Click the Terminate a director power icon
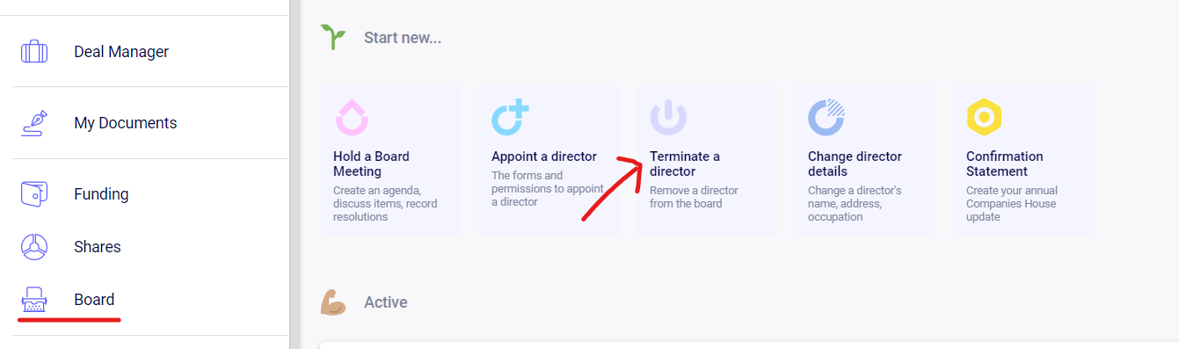 tap(668, 118)
